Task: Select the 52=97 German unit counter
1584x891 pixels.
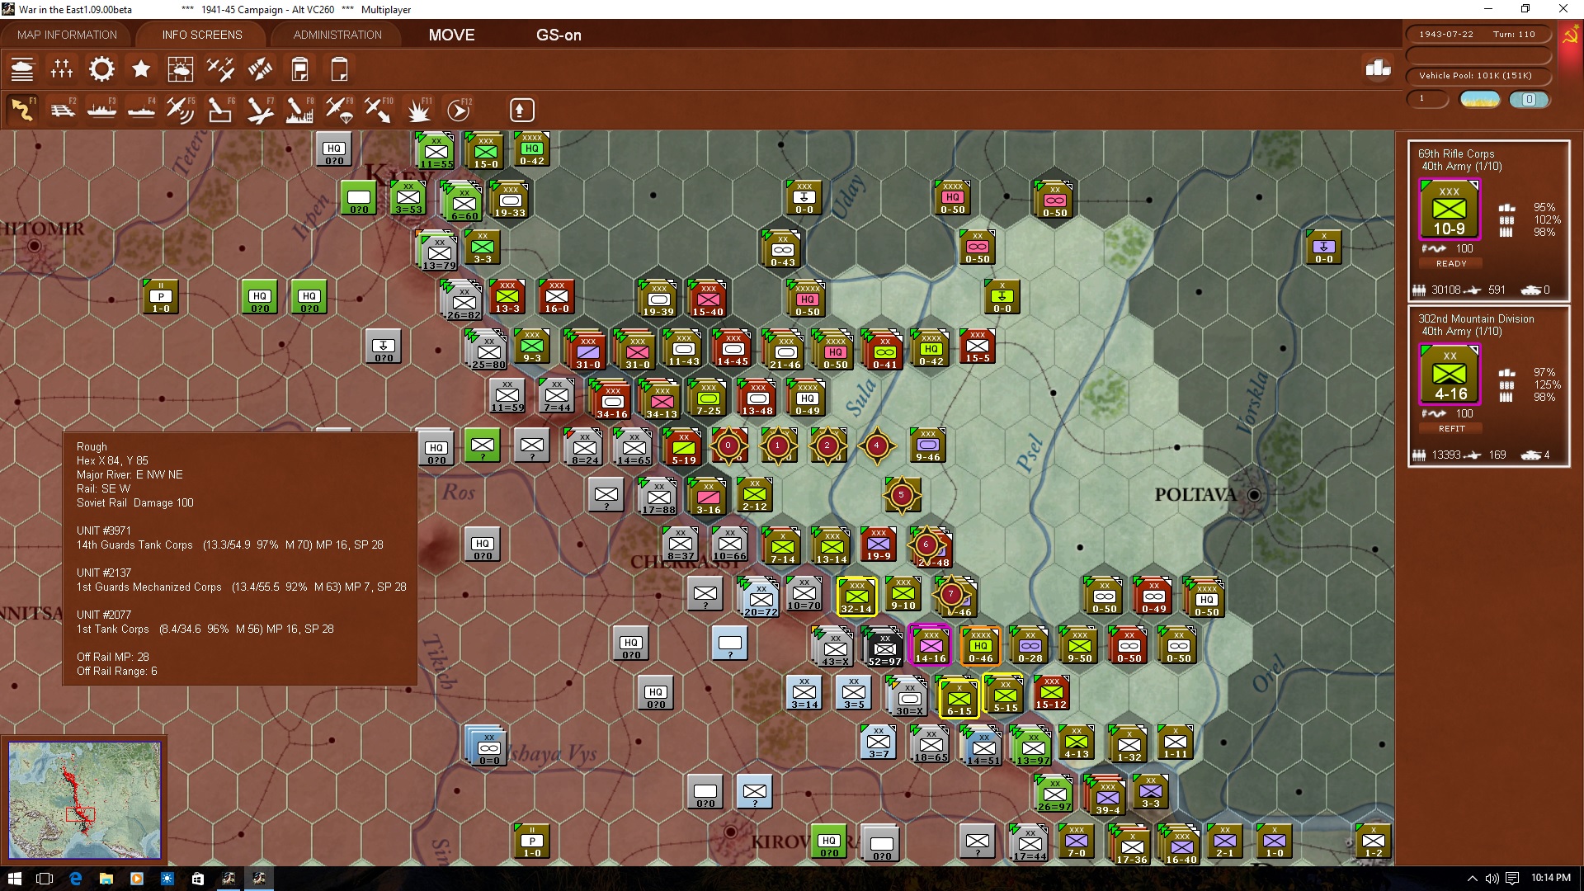Action: point(884,648)
